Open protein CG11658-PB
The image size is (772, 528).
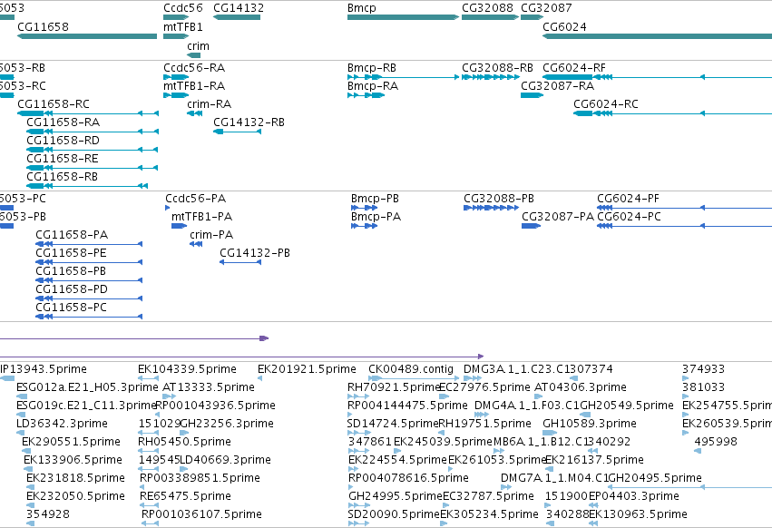89,280
